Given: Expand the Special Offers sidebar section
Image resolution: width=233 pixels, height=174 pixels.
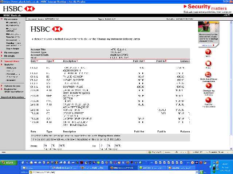Looking at the screenshot, I should pos(1,61).
